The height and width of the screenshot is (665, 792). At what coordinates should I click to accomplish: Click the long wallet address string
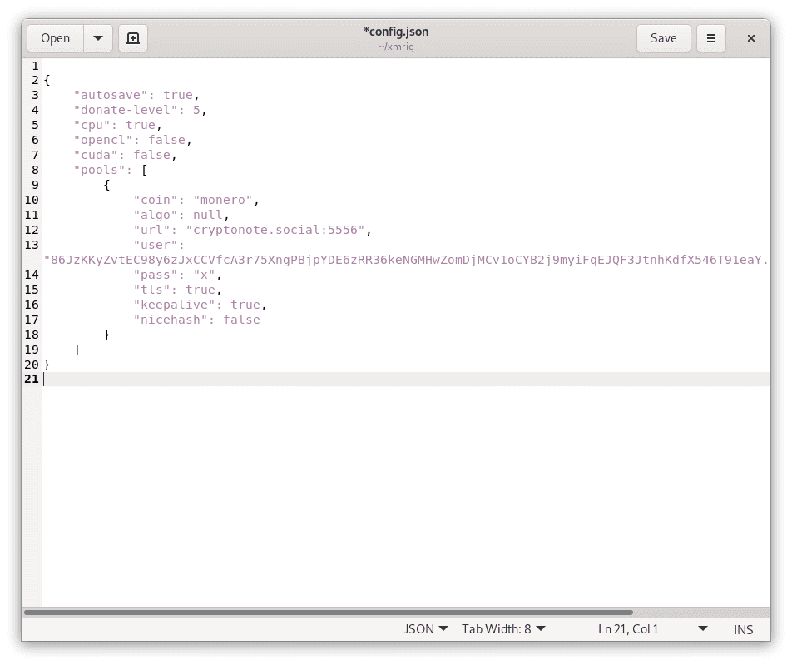click(406, 260)
